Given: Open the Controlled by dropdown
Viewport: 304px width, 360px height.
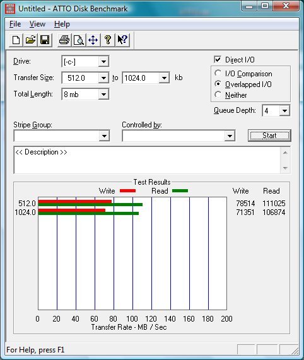Looking at the screenshot, I should [230, 136].
